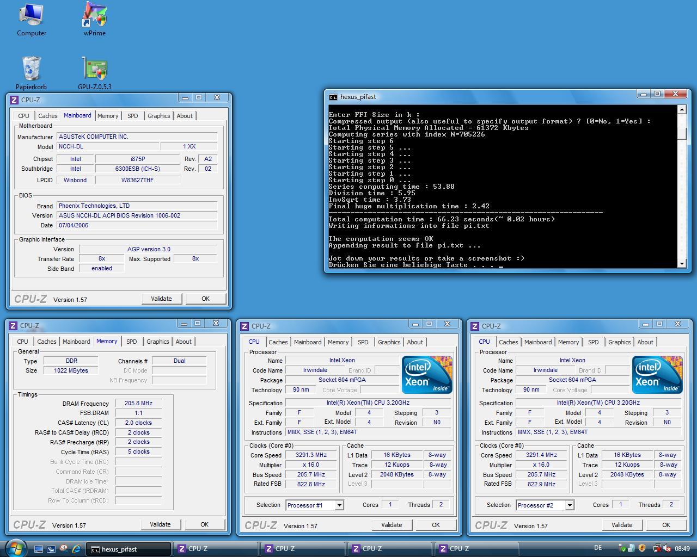The height and width of the screenshot is (557, 697).
Task: Click the 1022 MBytes memory size value
Action: [71, 370]
